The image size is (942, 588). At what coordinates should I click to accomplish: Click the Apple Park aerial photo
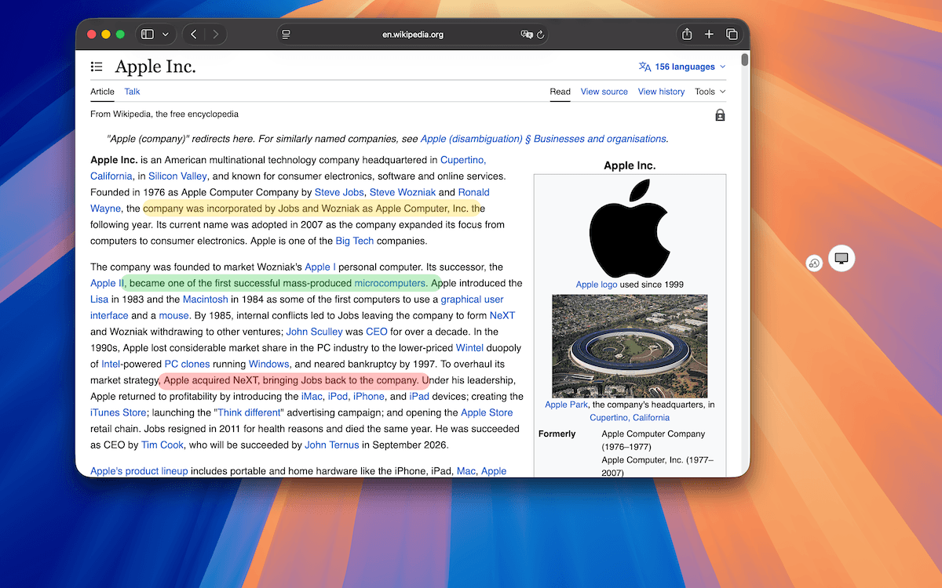pyautogui.click(x=630, y=347)
